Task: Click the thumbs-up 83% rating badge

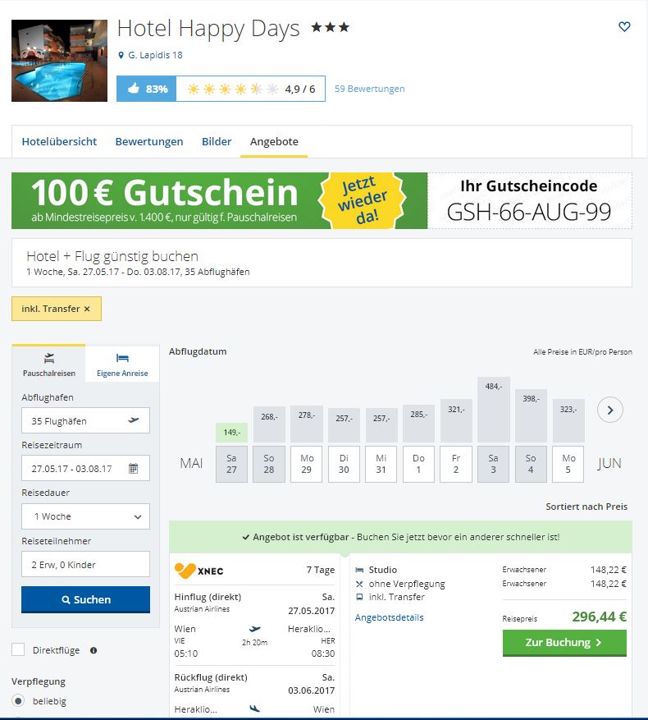Action: tap(146, 89)
